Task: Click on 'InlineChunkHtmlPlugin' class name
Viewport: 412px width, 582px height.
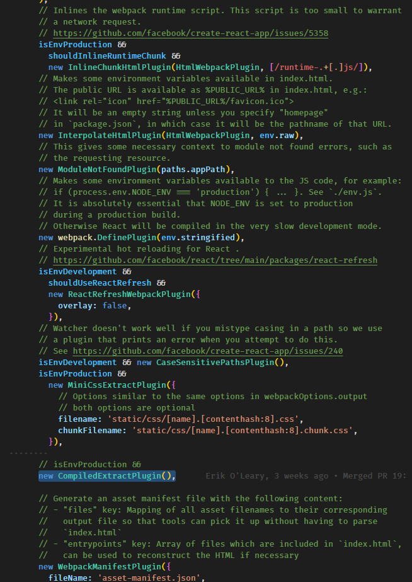Action: (x=120, y=67)
